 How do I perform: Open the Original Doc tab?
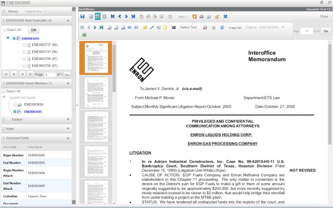pyautogui.click(x=33, y=11)
